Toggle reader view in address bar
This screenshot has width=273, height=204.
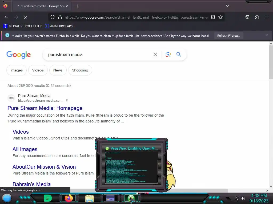(213, 17)
